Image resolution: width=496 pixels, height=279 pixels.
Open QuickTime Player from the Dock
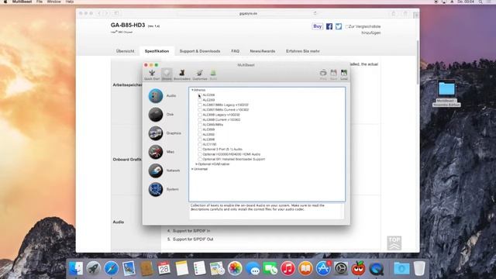tap(376, 269)
